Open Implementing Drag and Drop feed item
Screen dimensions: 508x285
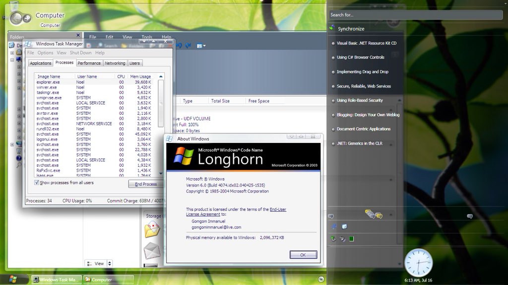pos(363,72)
